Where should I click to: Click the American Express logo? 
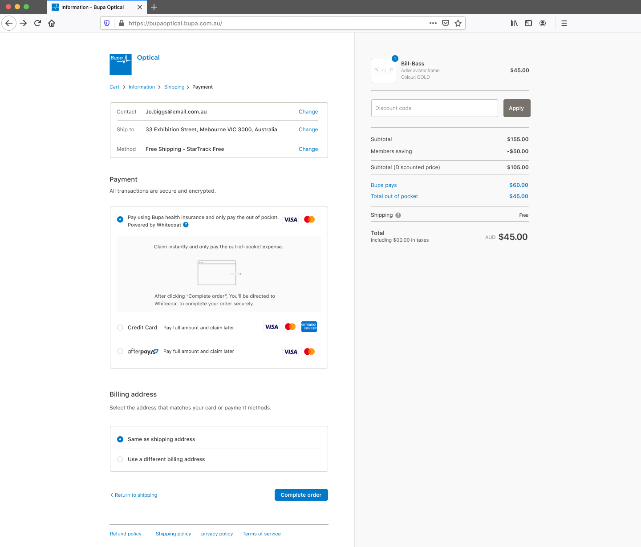[309, 327]
